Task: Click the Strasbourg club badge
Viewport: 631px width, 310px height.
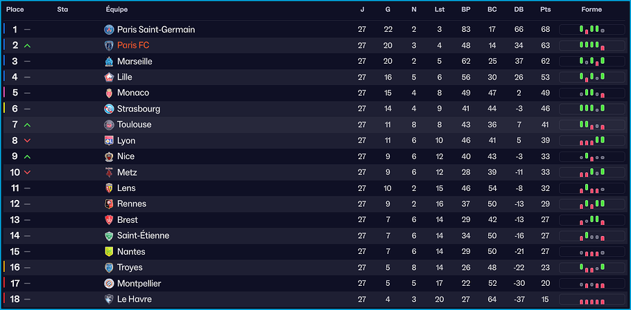Action: click(109, 109)
